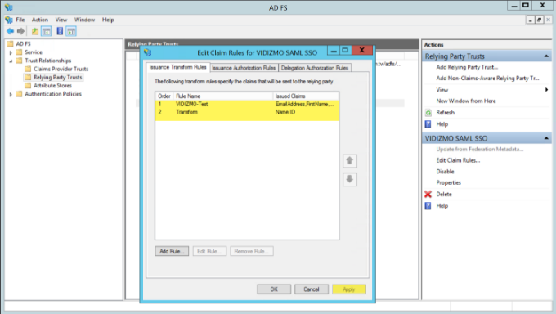Go back with the toolbar back arrow
The image size is (556, 314).
coord(11,31)
